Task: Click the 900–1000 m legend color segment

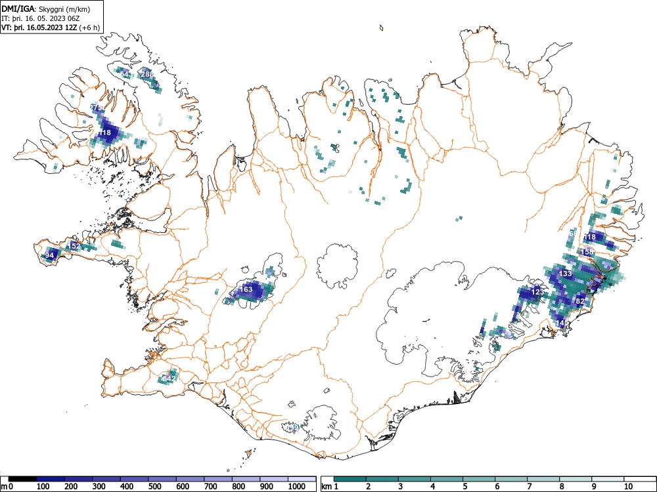Action: tap(274, 479)
